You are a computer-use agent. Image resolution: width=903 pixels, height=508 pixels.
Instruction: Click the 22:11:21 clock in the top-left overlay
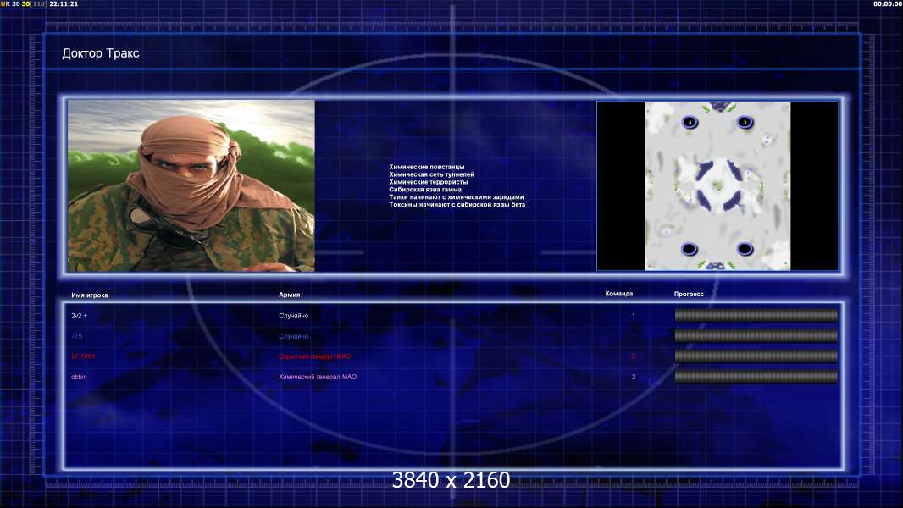click(64, 3)
